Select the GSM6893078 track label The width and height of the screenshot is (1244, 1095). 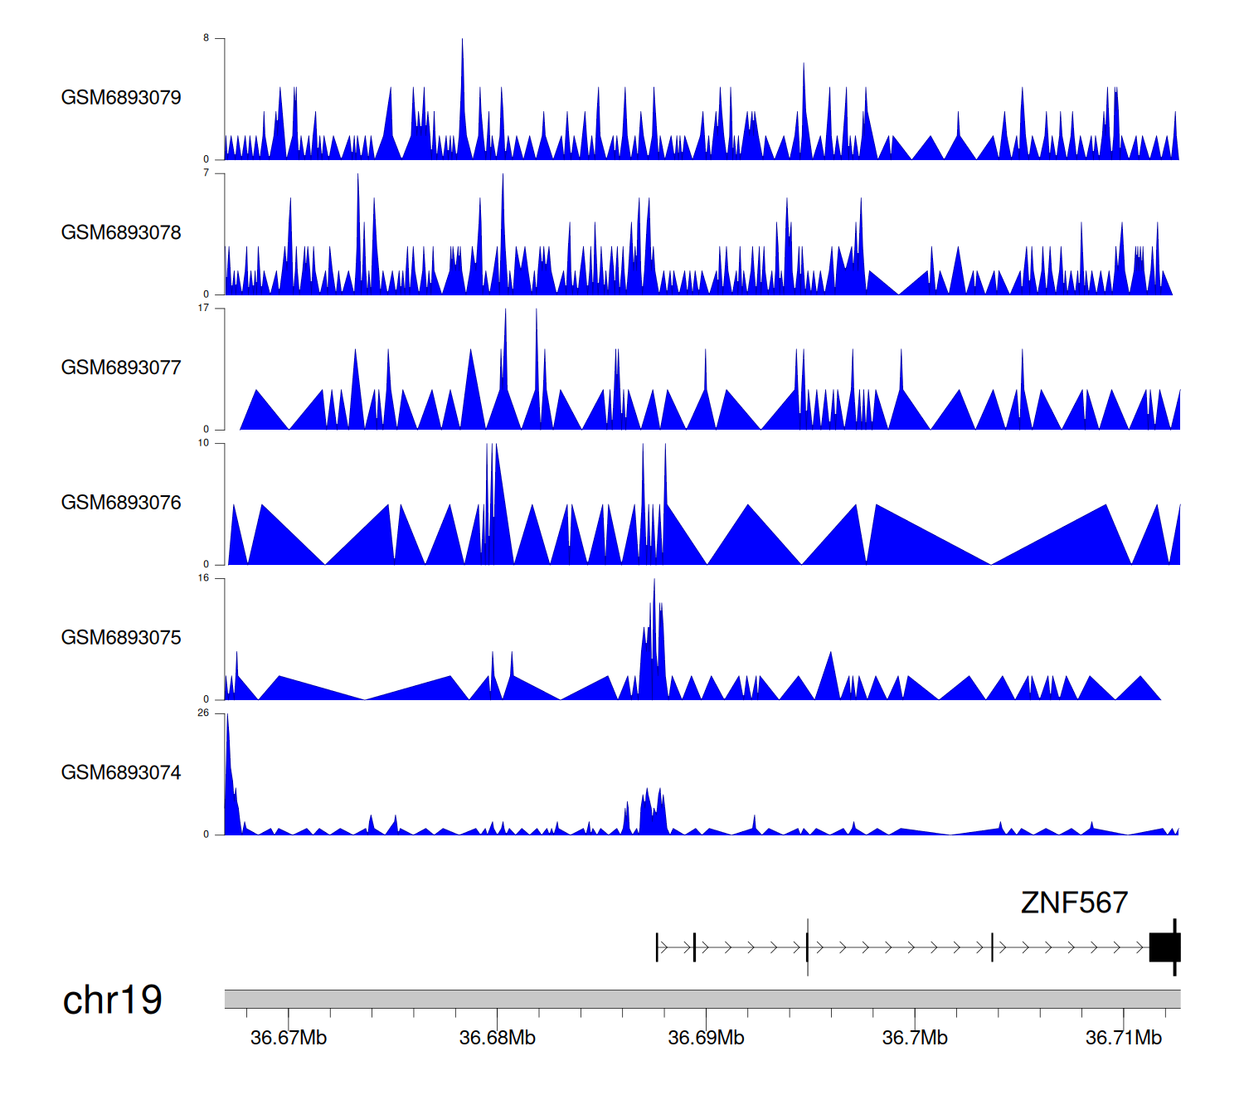121,233
